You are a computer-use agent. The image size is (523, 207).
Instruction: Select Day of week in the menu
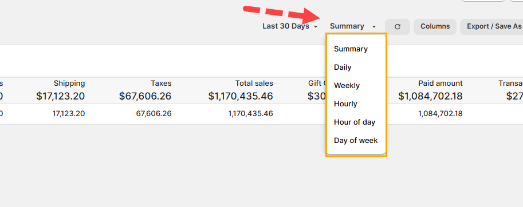pos(356,141)
